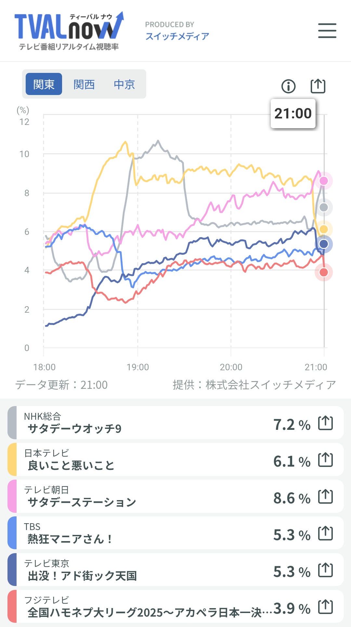
Task: Share the TBS 熱狂マニアさん！ rating
Action: [x=325, y=533]
